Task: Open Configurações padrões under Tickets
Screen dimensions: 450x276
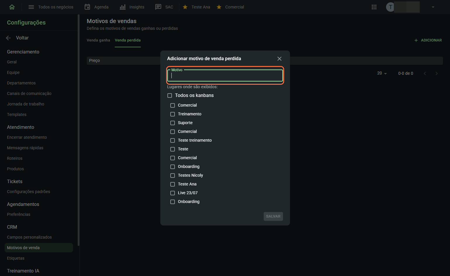Action: click(29, 192)
